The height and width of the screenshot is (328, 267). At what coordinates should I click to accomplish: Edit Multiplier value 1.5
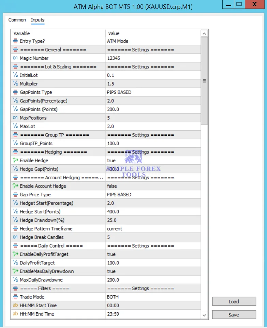[153, 84]
